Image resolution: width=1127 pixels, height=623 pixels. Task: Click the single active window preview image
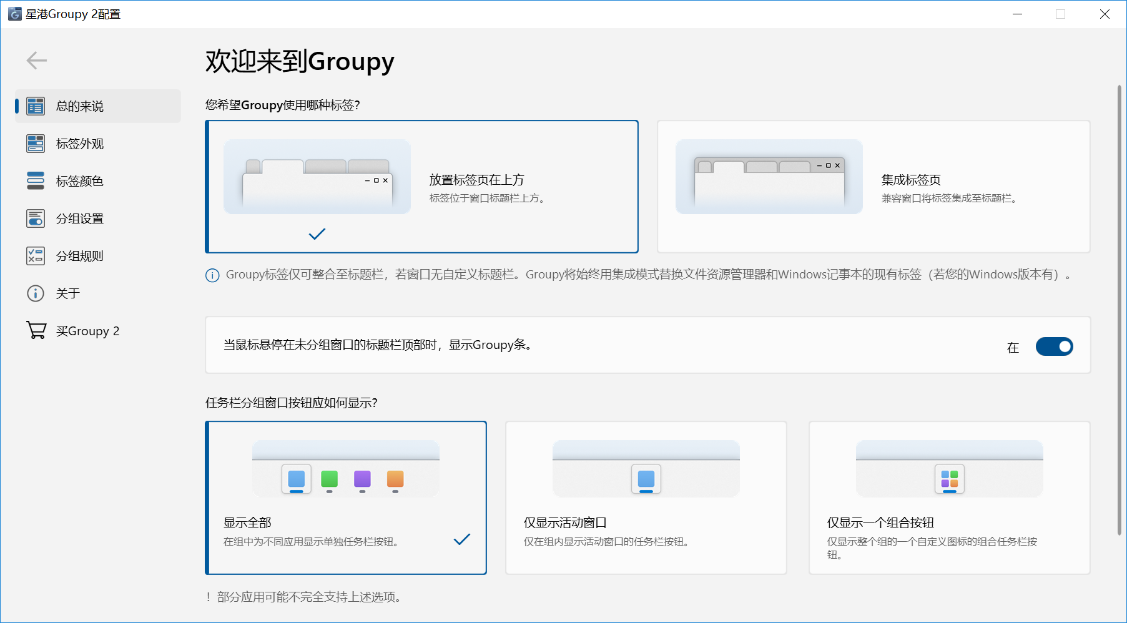pos(646,469)
